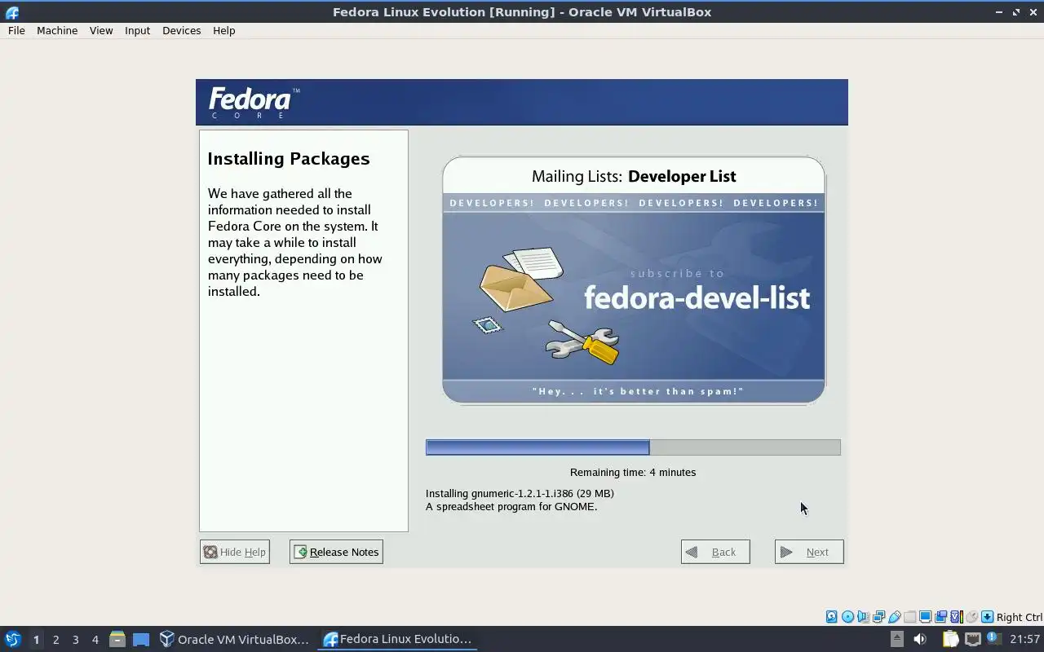Click the network adapters status icon
Image resolution: width=1044 pixels, height=652 pixels.
point(878,617)
